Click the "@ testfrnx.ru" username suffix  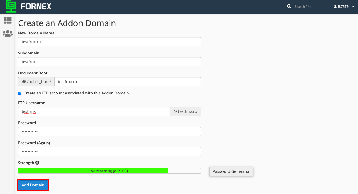(185, 111)
